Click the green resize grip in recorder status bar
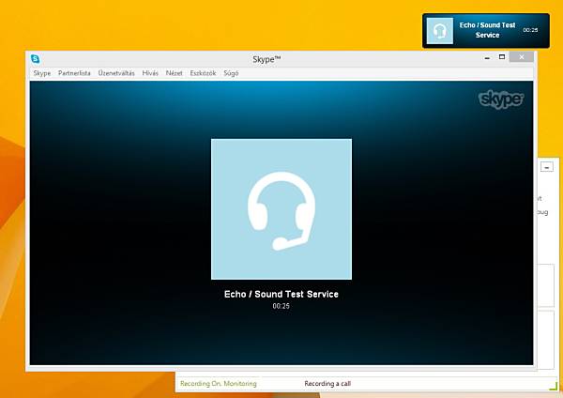Screen dimensions: 563x398 554,386
